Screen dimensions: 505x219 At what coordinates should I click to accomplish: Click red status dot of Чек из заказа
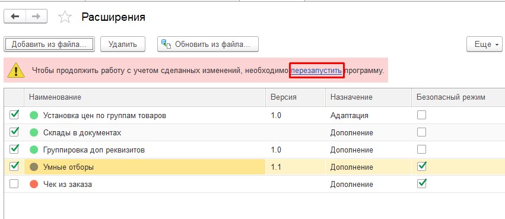click(34, 184)
